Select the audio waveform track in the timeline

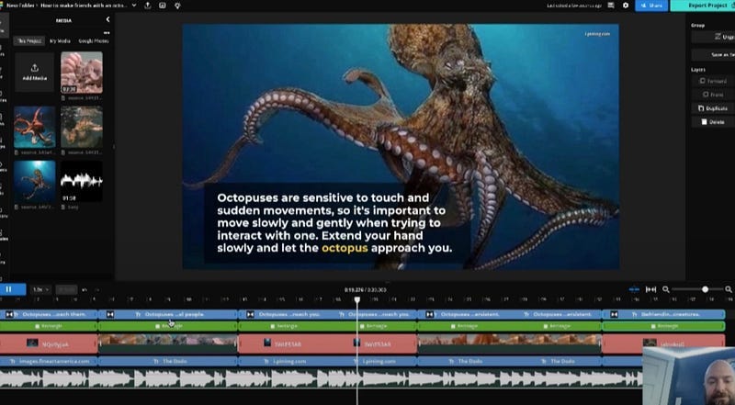coord(321,378)
